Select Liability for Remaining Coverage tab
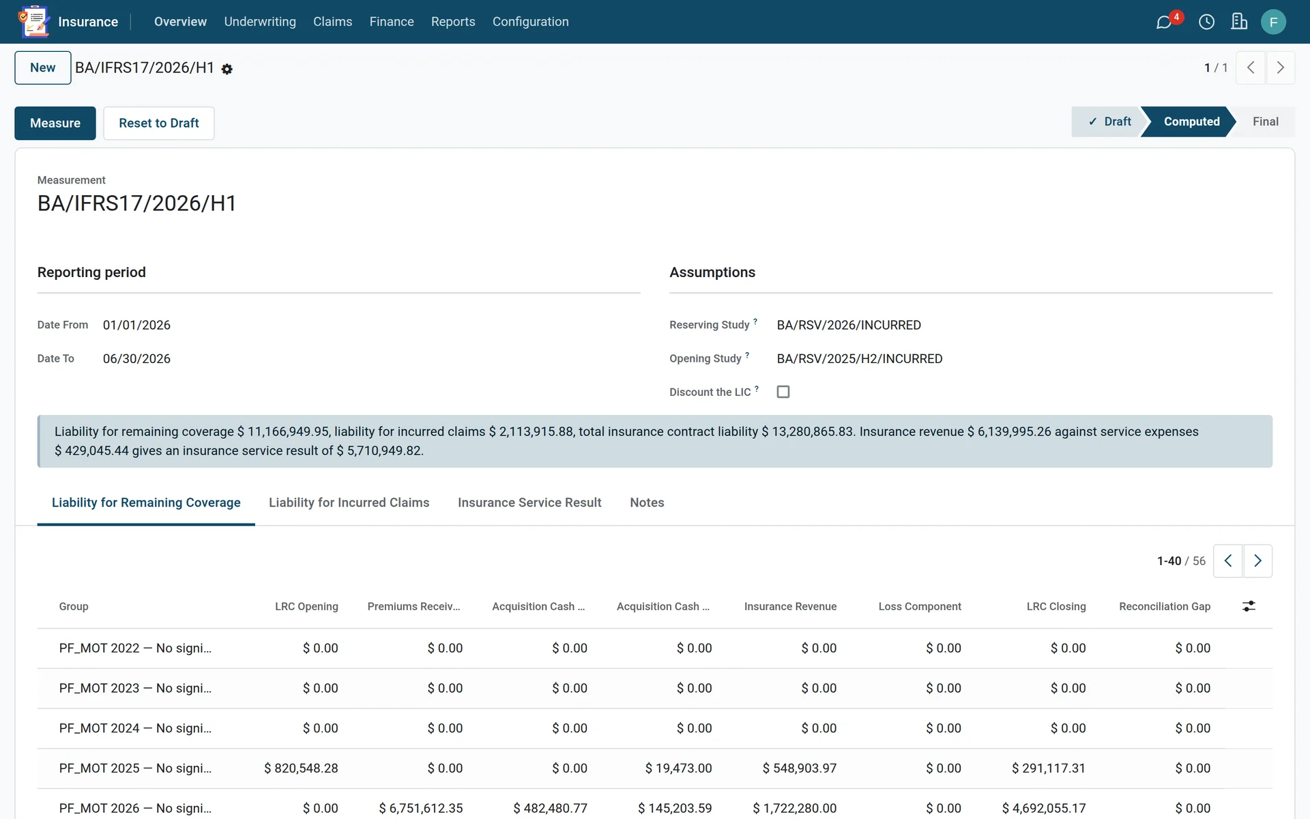This screenshot has height=819, width=1310. point(146,503)
